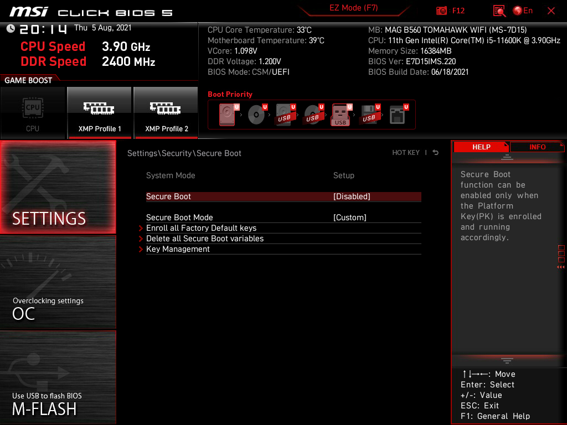Toggle XMP Profile 1

click(x=100, y=113)
